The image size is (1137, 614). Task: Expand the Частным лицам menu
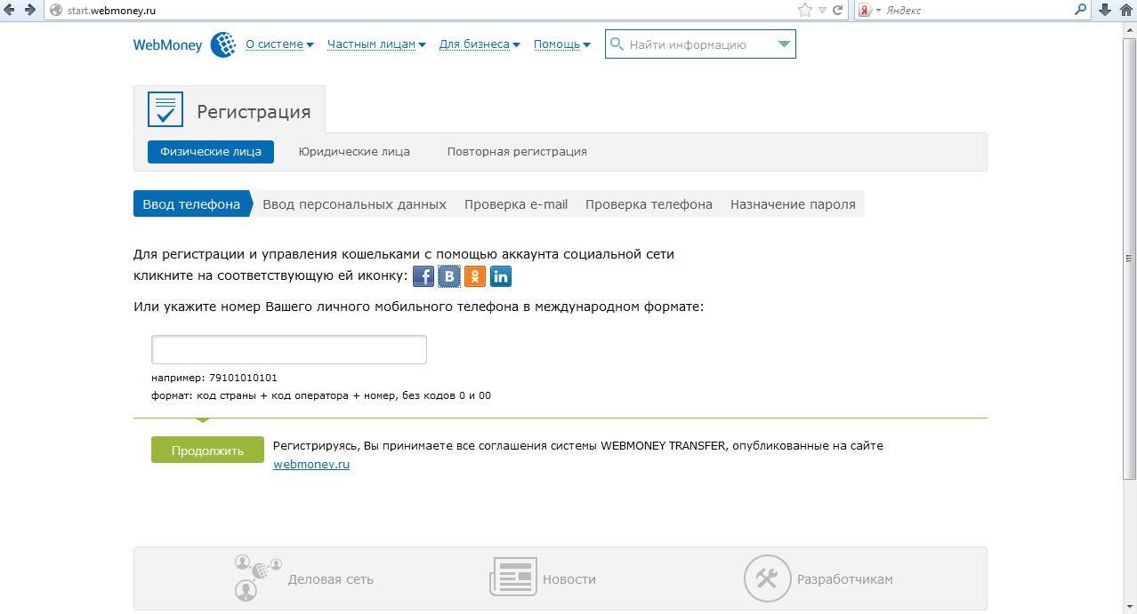click(x=376, y=44)
